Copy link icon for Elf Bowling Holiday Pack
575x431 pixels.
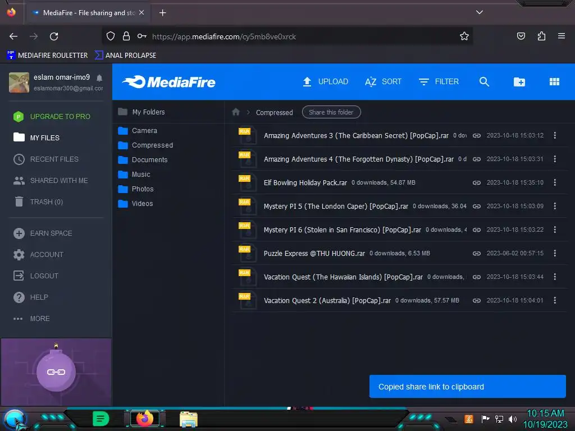(476, 182)
